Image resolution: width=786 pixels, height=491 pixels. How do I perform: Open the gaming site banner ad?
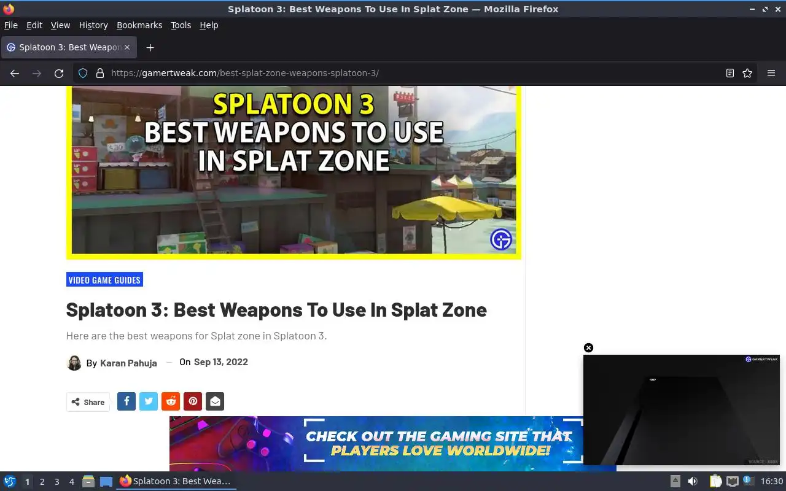pos(376,444)
